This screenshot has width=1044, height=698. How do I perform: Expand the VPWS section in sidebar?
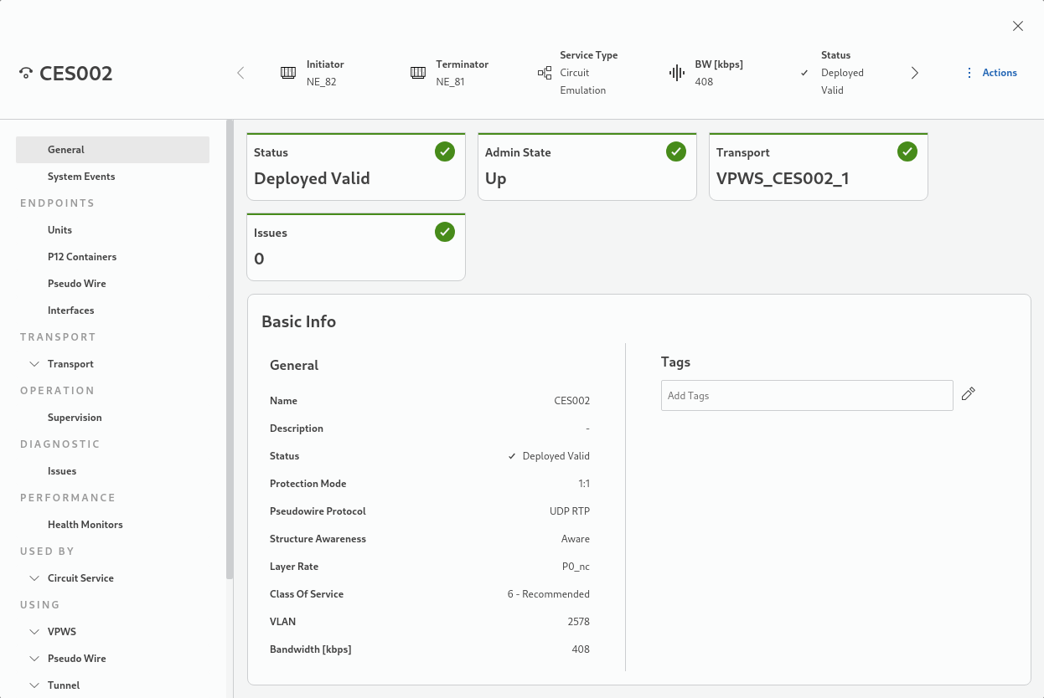pyautogui.click(x=34, y=632)
